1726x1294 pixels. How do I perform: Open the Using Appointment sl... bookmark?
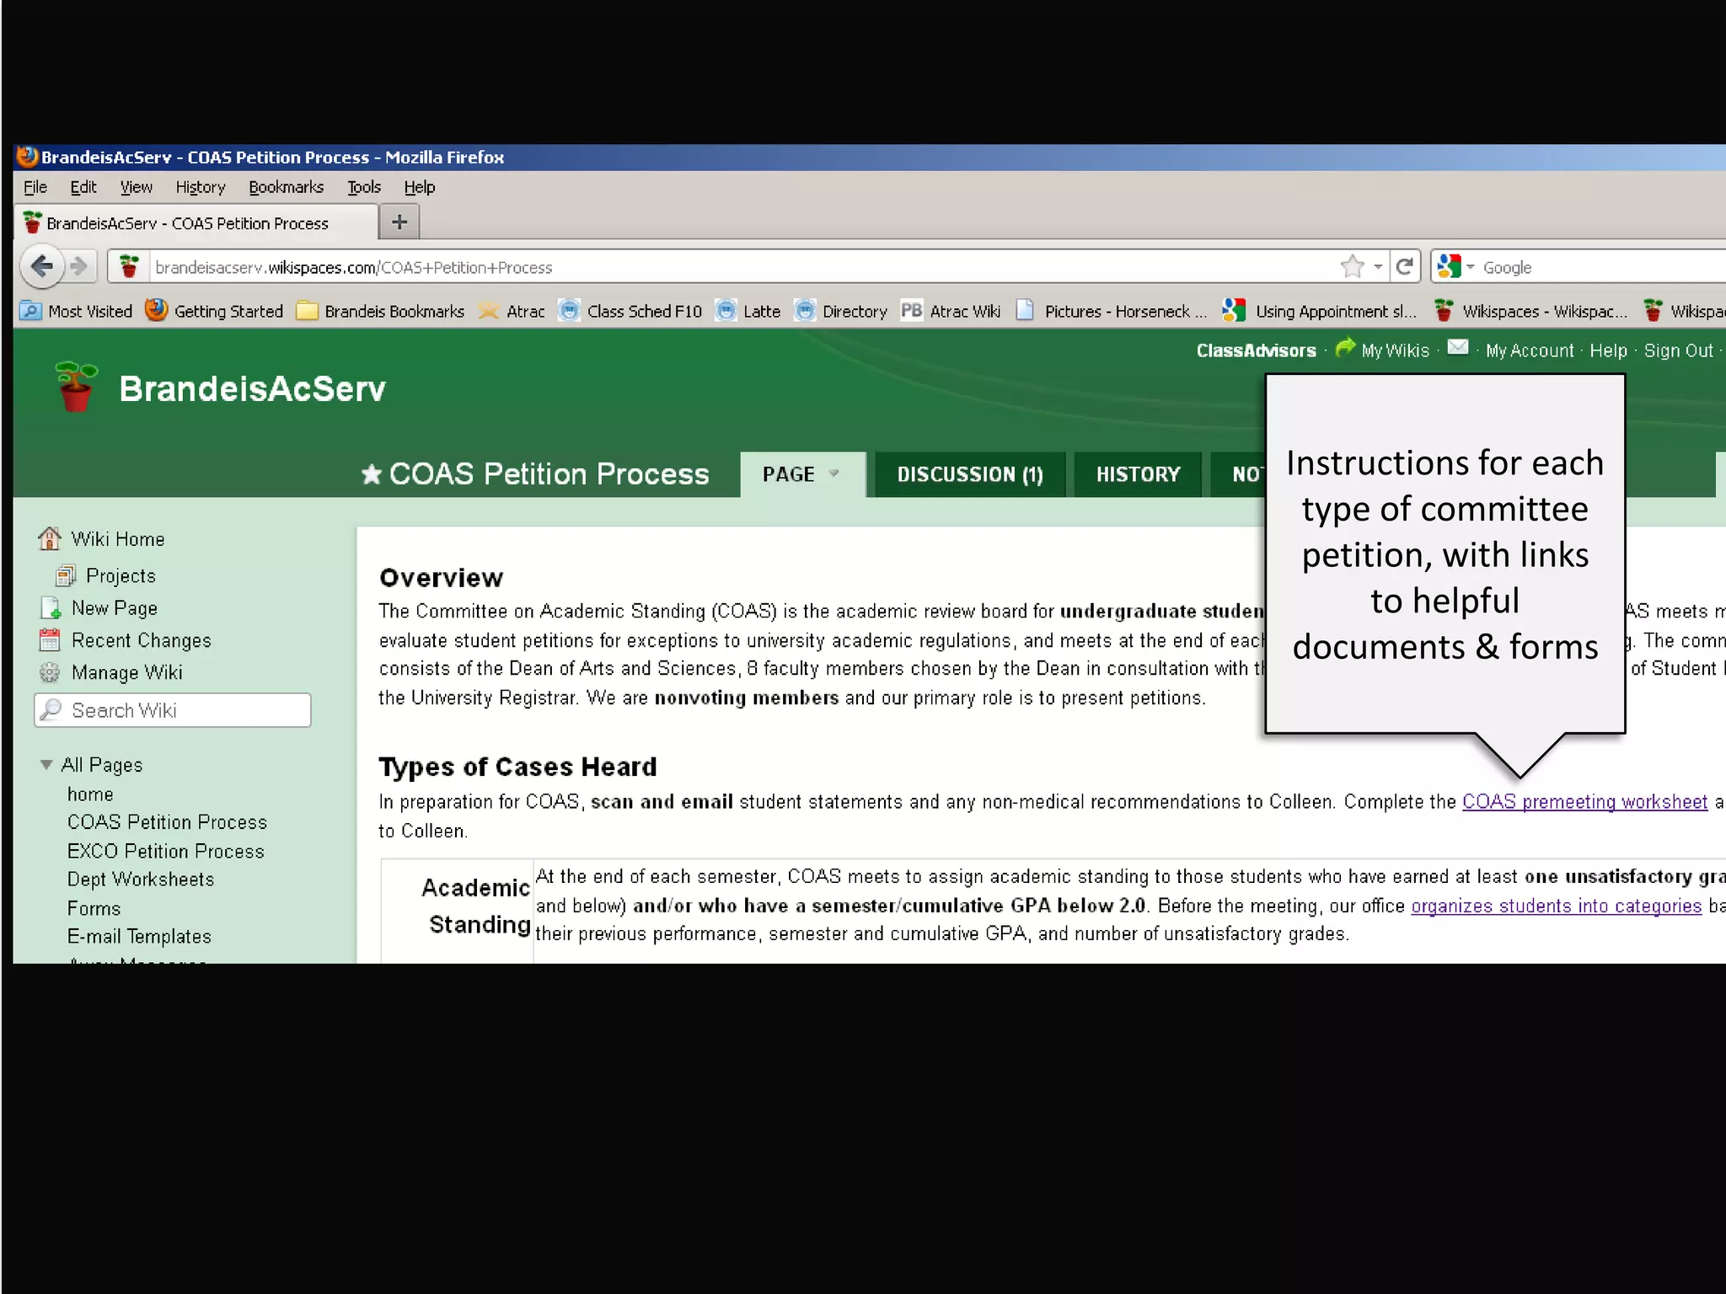pos(1320,311)
